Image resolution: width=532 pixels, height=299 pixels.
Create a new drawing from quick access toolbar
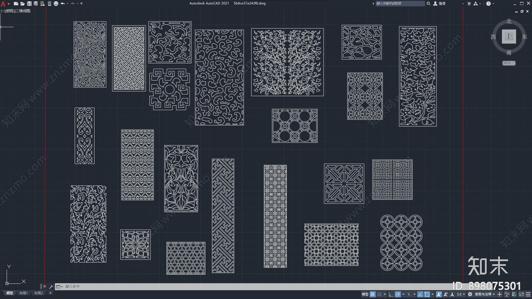pos(16,4)
